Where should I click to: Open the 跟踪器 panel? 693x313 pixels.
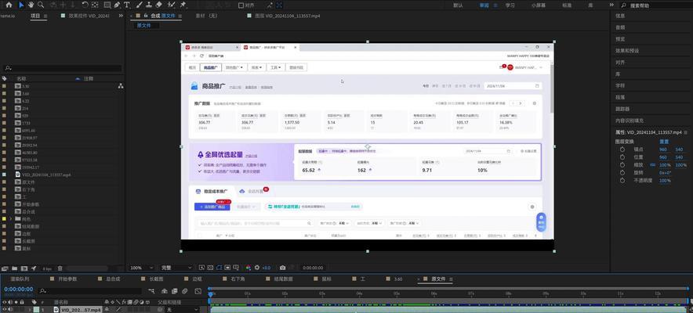pos(622,109)
